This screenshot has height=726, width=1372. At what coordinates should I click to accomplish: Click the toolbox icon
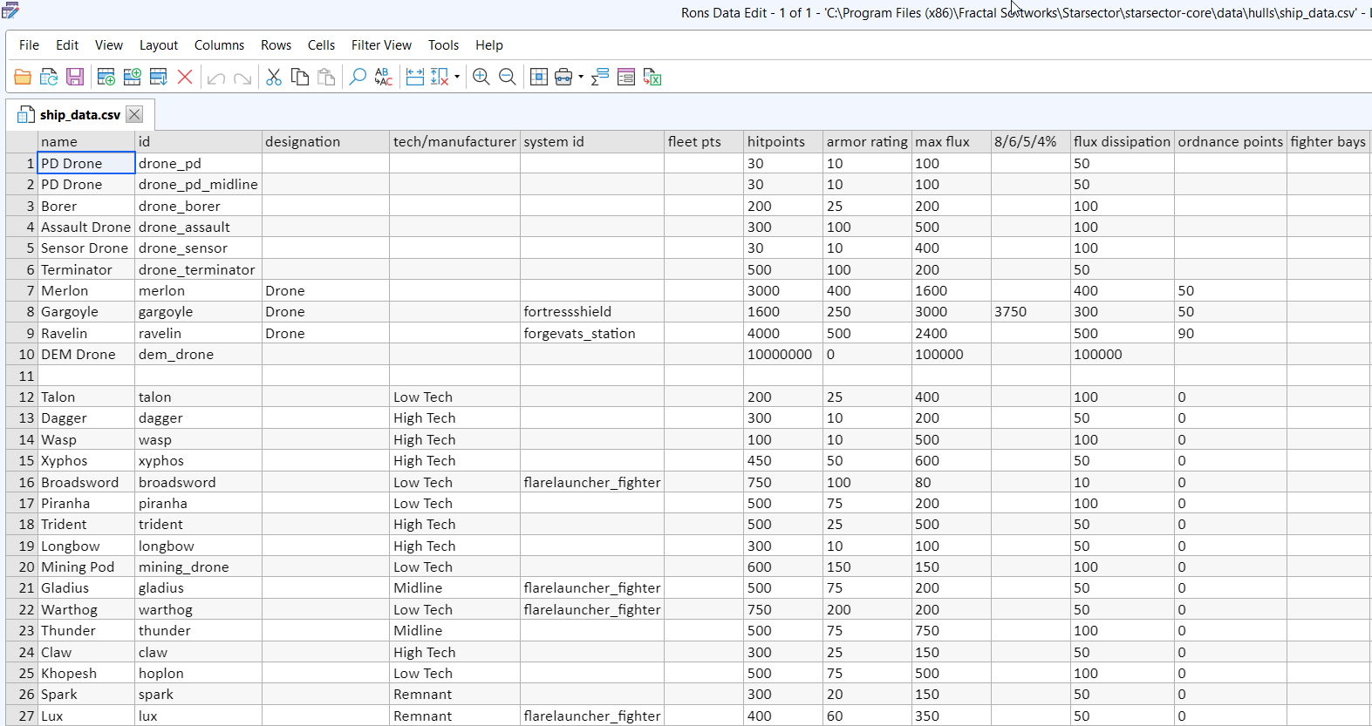pos(563,78)
